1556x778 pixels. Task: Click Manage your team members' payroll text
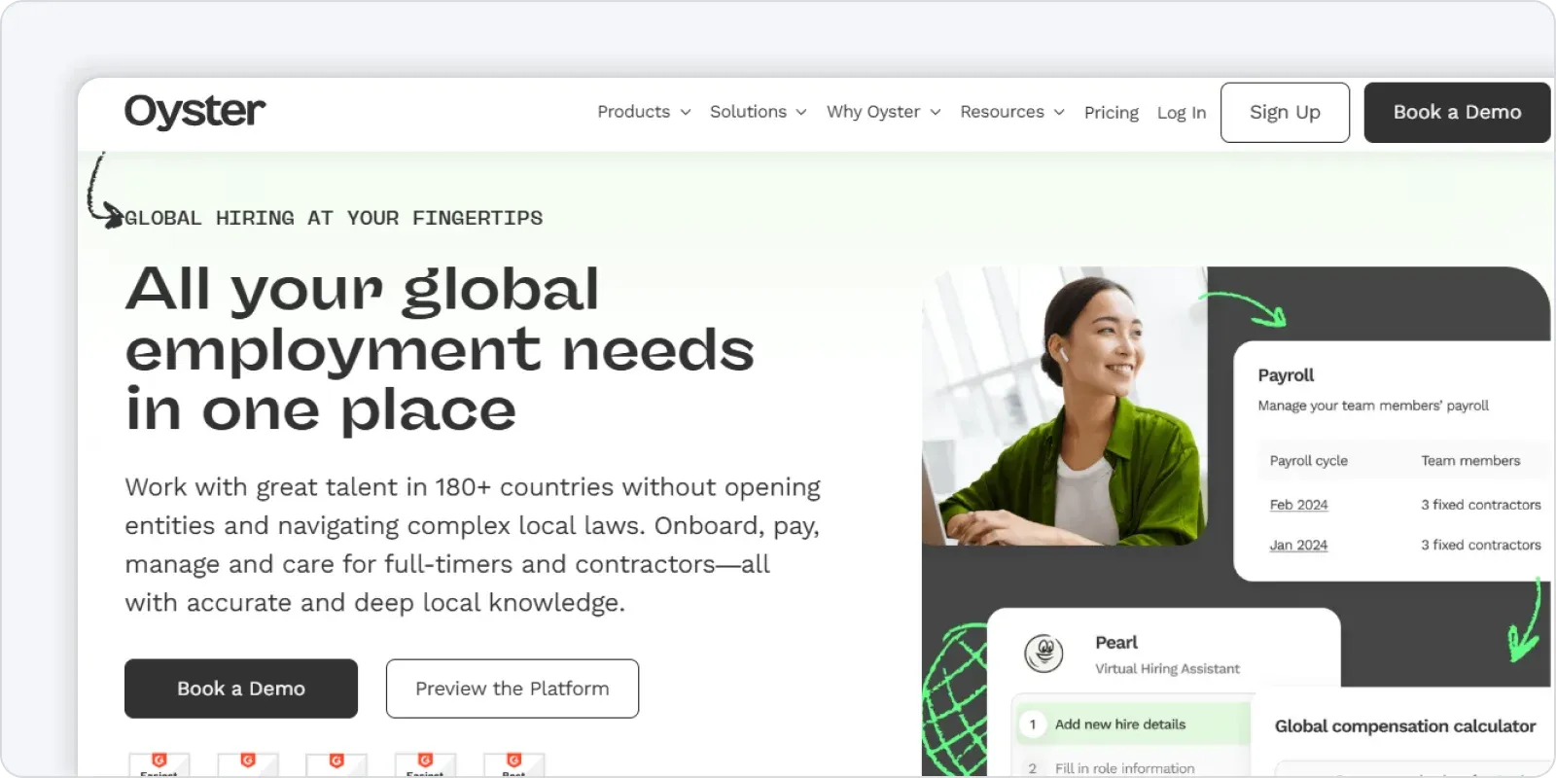pos(1373,406)
